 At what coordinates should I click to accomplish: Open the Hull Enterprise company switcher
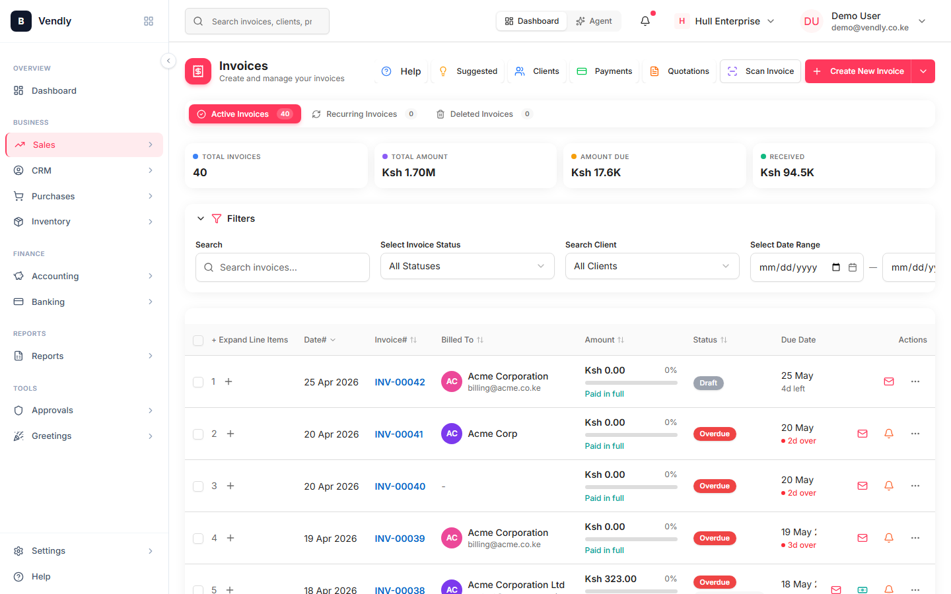click(724, 21)
